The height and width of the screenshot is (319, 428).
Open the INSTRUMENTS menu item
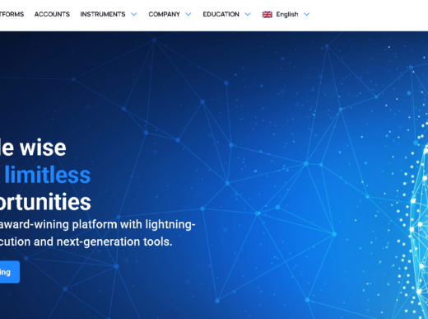(103, 14)
